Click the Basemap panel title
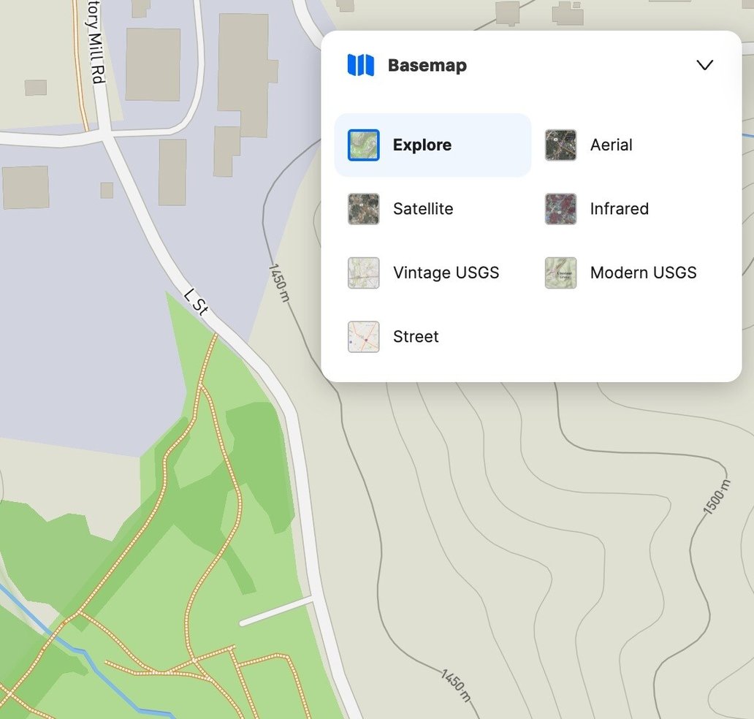 tap(426, 65)
